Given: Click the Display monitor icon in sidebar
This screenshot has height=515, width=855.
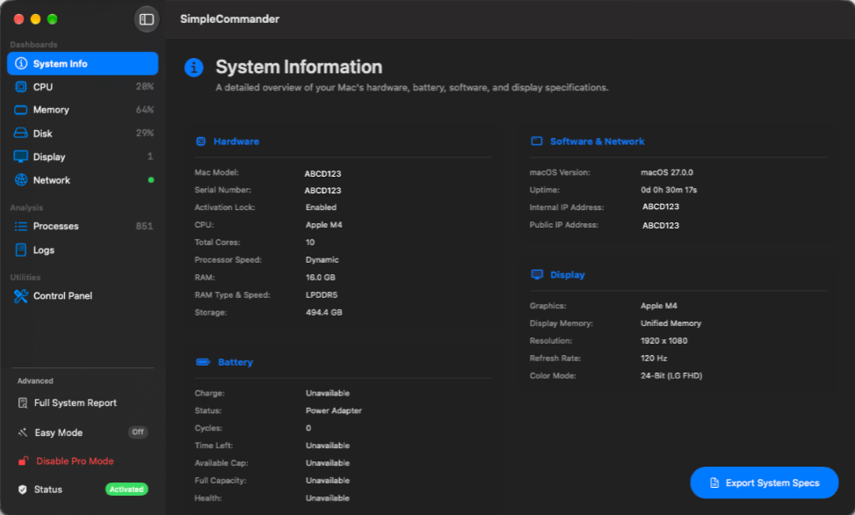Looking at the screenshot, I should 21,156.
